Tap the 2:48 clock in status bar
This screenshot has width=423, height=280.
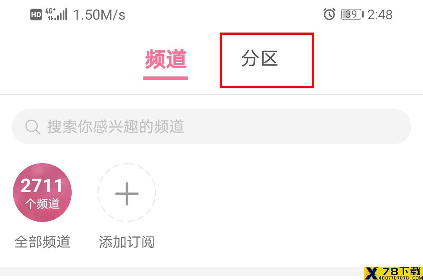click(x=380, y=15)
